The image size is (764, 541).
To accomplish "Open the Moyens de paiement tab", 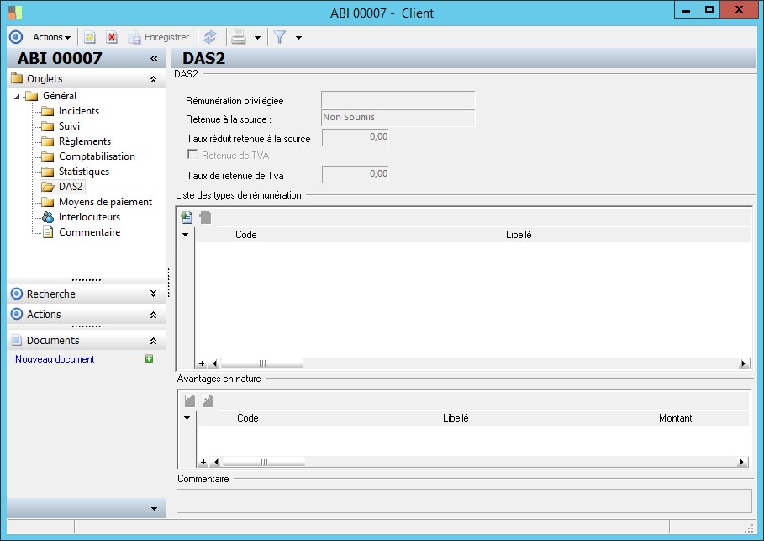I will [x=105, y=202].
